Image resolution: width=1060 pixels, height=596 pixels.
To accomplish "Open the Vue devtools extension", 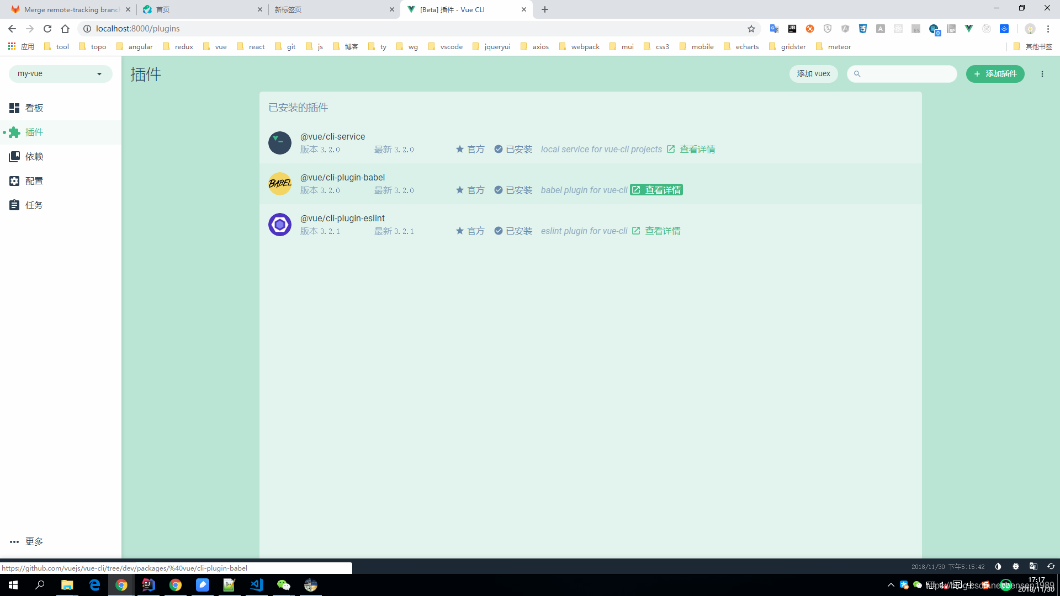I will tap(969, 29).
